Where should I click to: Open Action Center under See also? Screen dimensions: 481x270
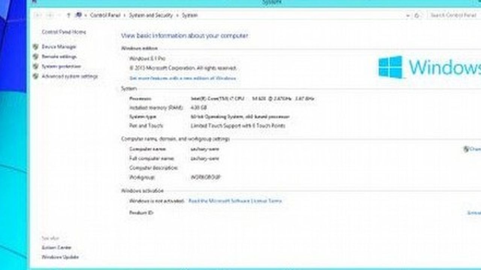[56, 247]
